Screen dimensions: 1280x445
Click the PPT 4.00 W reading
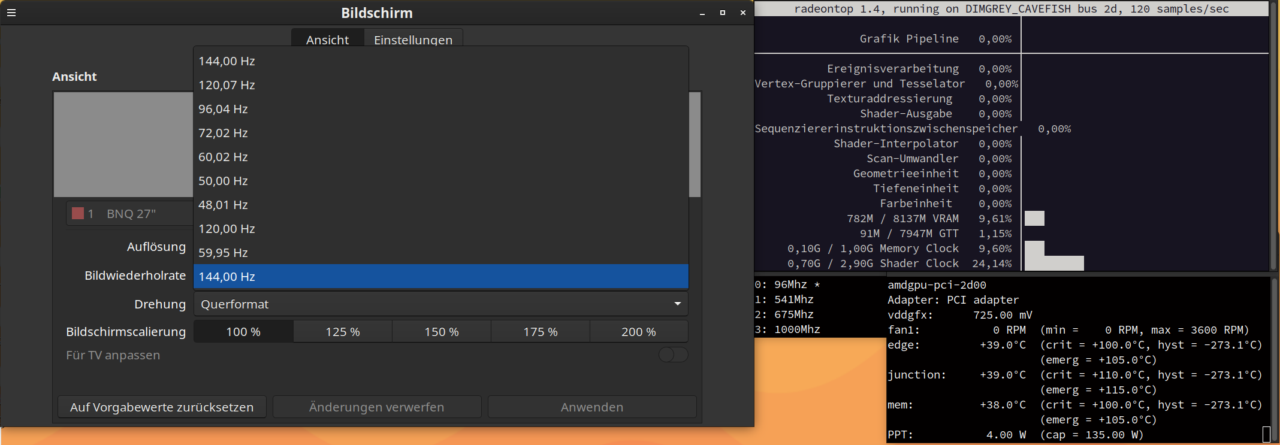point(956,435)
